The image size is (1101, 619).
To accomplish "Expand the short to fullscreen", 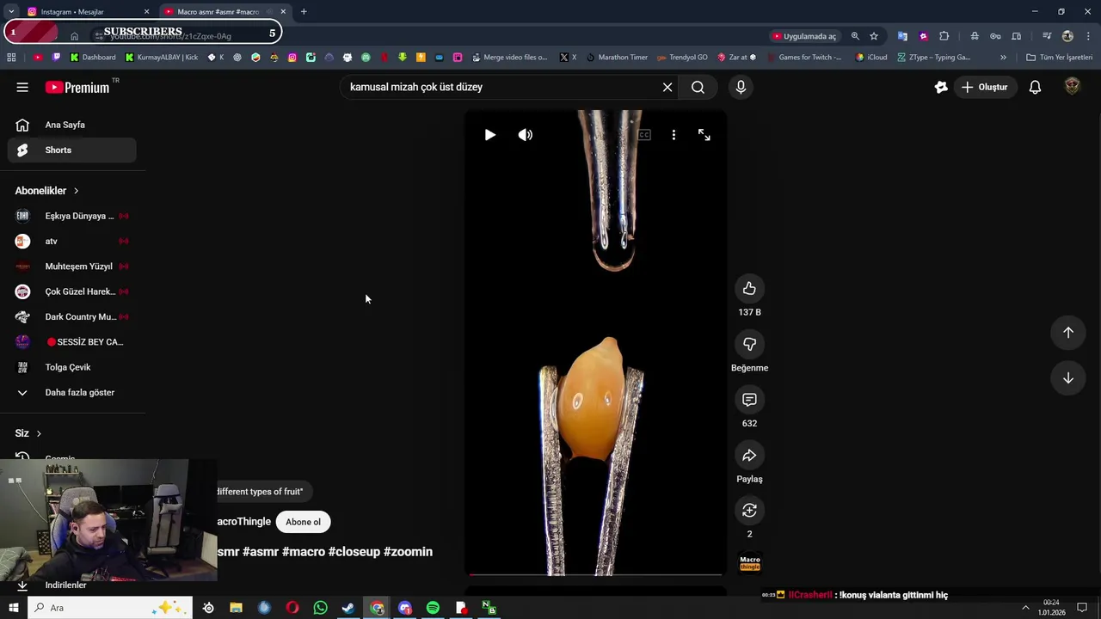I will tap(704, 135).
